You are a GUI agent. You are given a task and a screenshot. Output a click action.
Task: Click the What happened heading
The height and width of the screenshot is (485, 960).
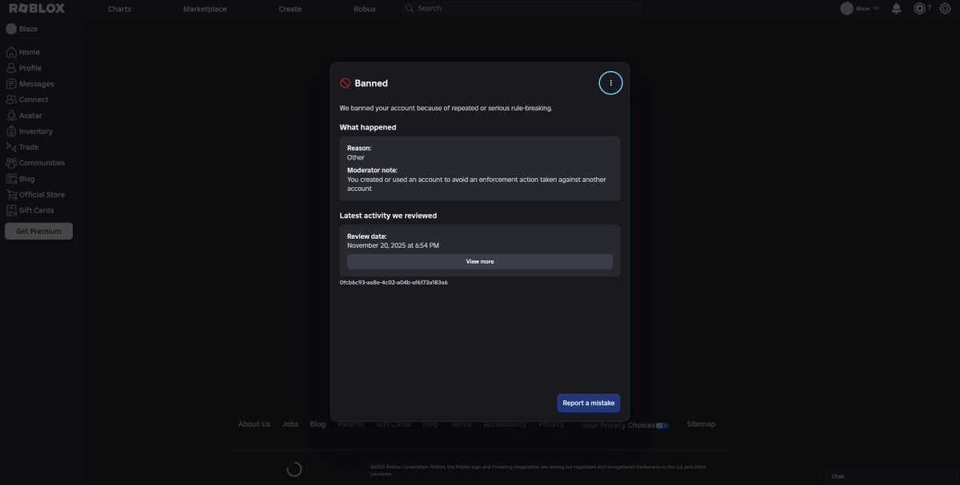pyautogui.click(x=368, y=127)
